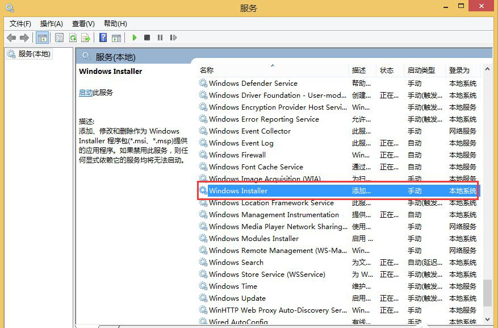Screen dimensions: 498x328
Task: Click scrollbar up arrow in services list
Action: 487,69
